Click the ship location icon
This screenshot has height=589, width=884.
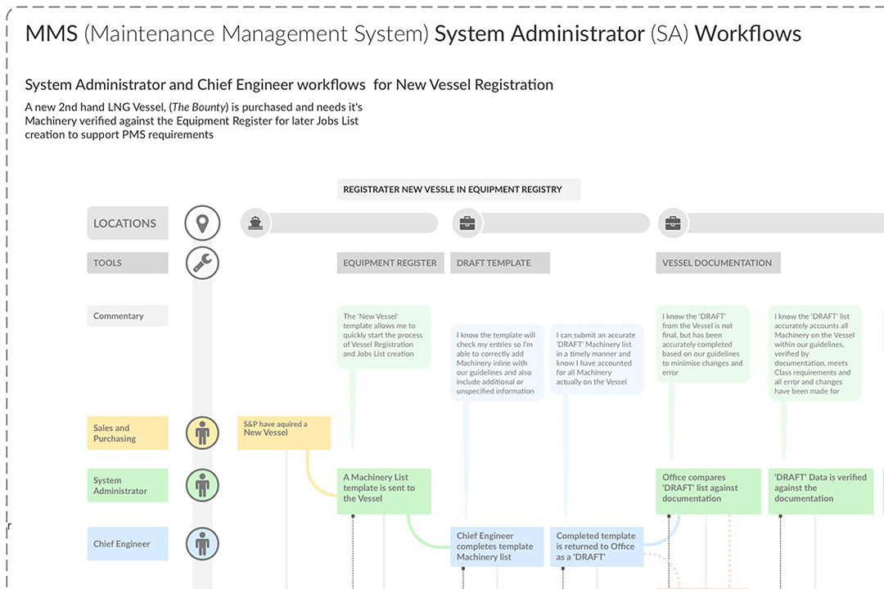pos(256,223)
